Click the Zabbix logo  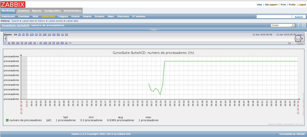[x=13, y=4]
